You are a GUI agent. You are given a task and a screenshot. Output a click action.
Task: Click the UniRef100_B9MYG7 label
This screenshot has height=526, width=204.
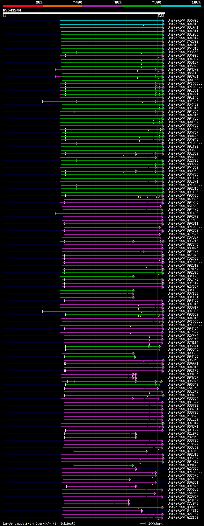(183, 377)
